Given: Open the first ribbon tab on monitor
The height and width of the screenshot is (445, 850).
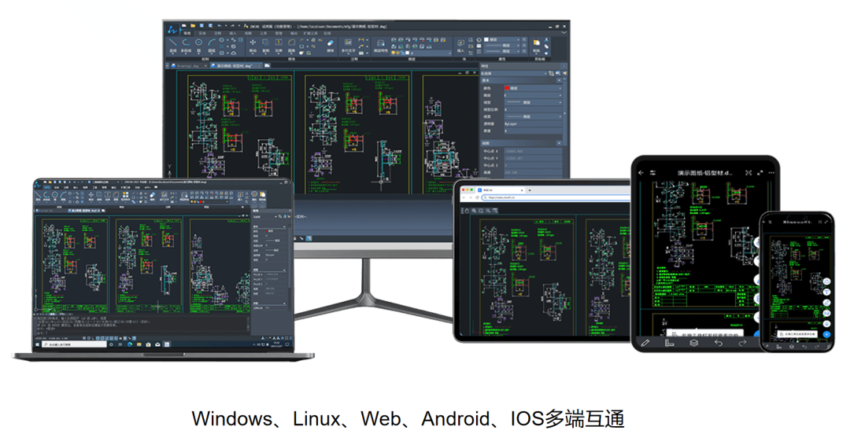Looking at the screenshot, I should 187,33.
